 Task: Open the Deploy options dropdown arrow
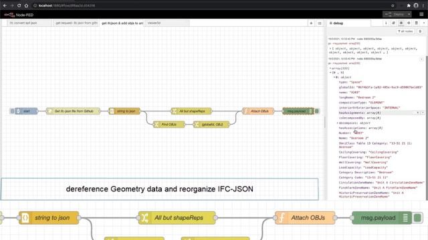coord(409,14)
